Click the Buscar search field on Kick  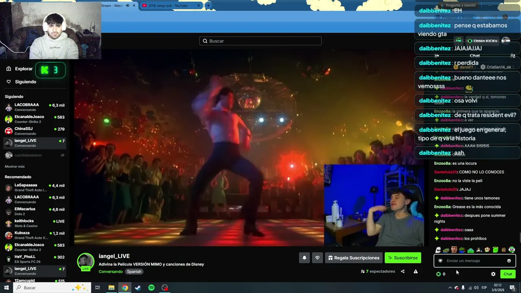click(x=260, y=41)
